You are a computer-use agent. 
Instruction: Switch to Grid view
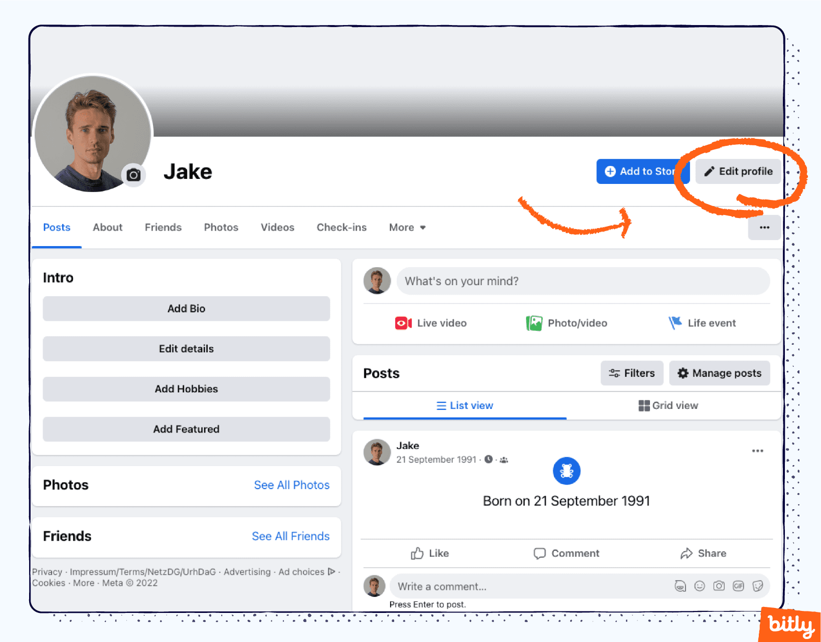668,405
